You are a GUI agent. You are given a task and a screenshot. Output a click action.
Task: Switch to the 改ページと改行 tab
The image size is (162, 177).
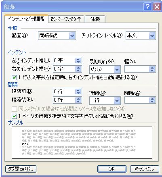pyautogui.click(x=66, y=19)
